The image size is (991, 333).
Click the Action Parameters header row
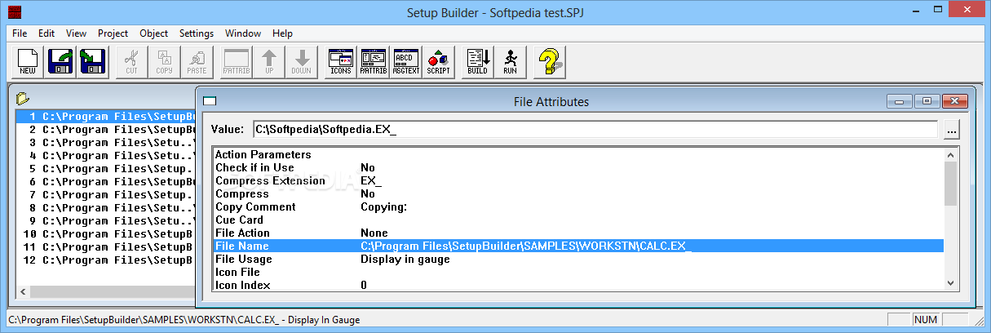[x=577, y=154]
